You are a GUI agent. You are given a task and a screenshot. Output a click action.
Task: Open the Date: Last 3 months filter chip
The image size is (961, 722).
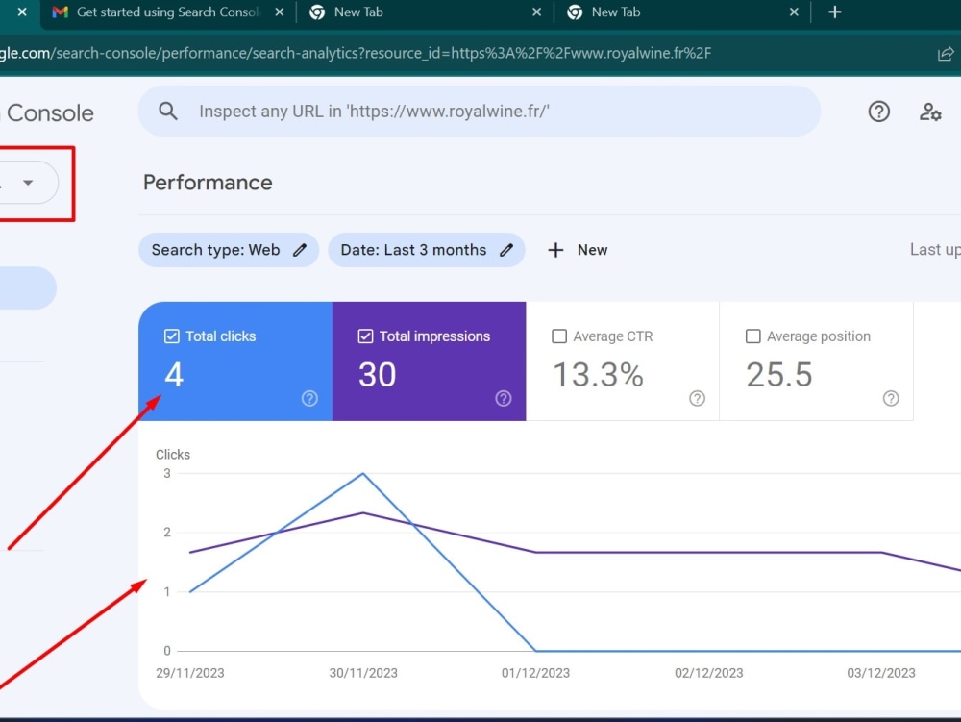(427, 250)
